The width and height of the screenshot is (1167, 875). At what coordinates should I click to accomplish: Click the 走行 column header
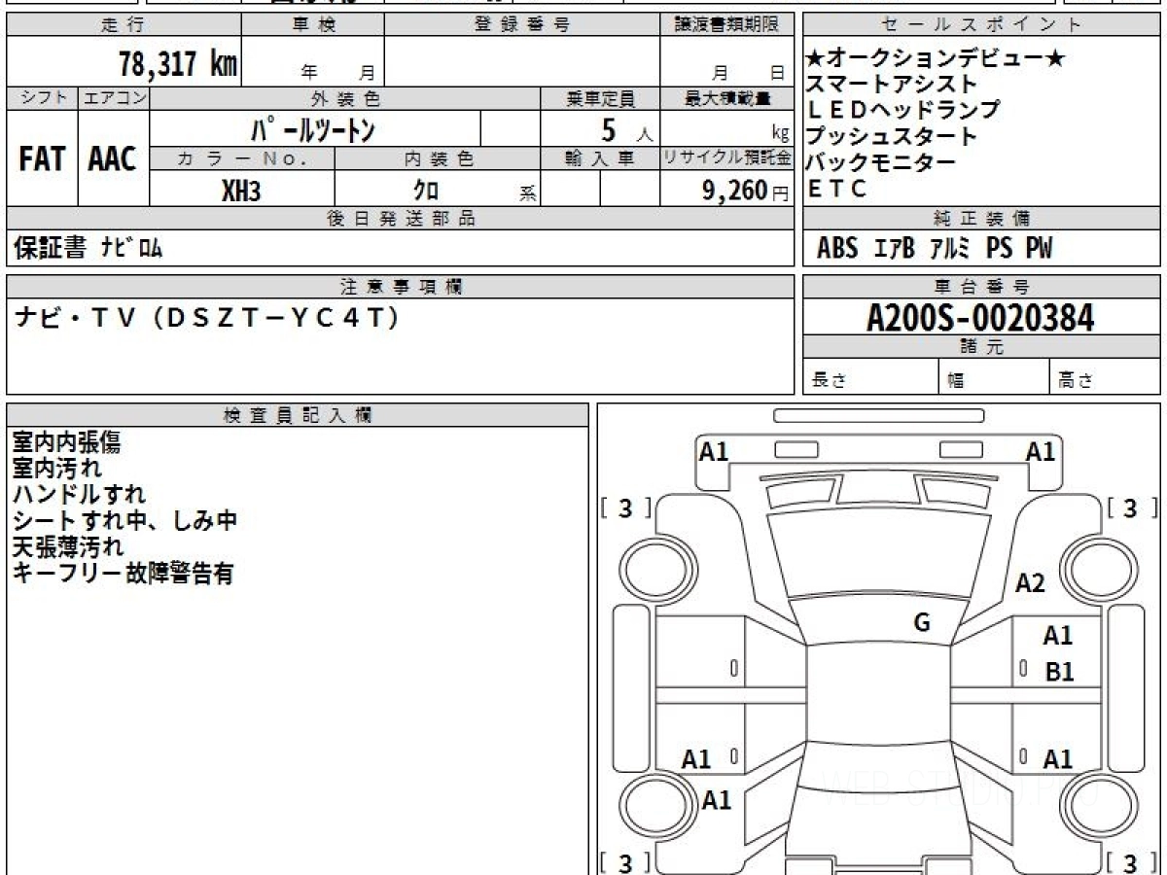pos(123,25)
